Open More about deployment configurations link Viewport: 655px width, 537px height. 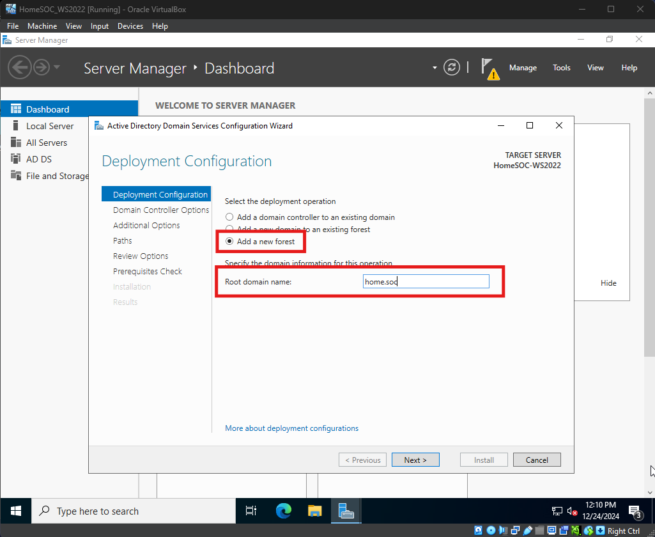coord(291,428)
